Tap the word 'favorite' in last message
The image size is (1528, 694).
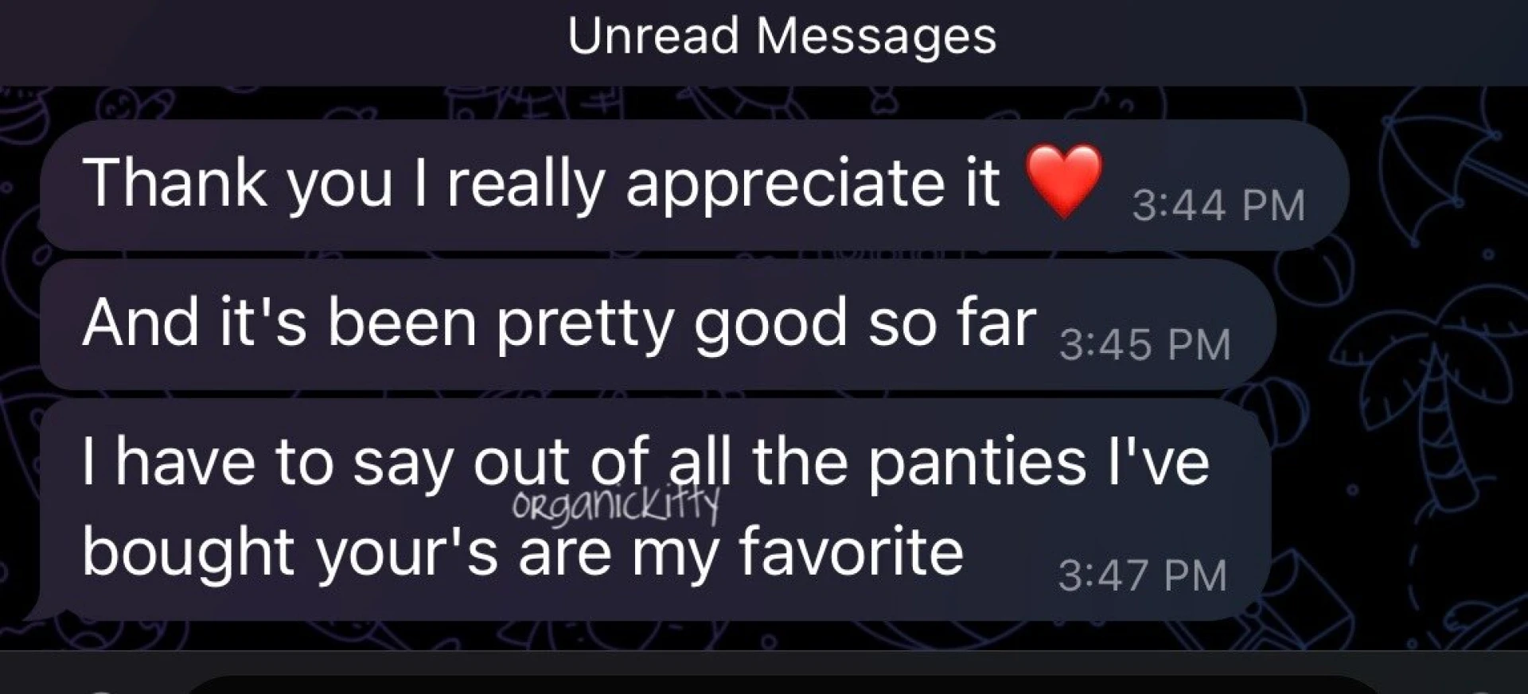851,552
